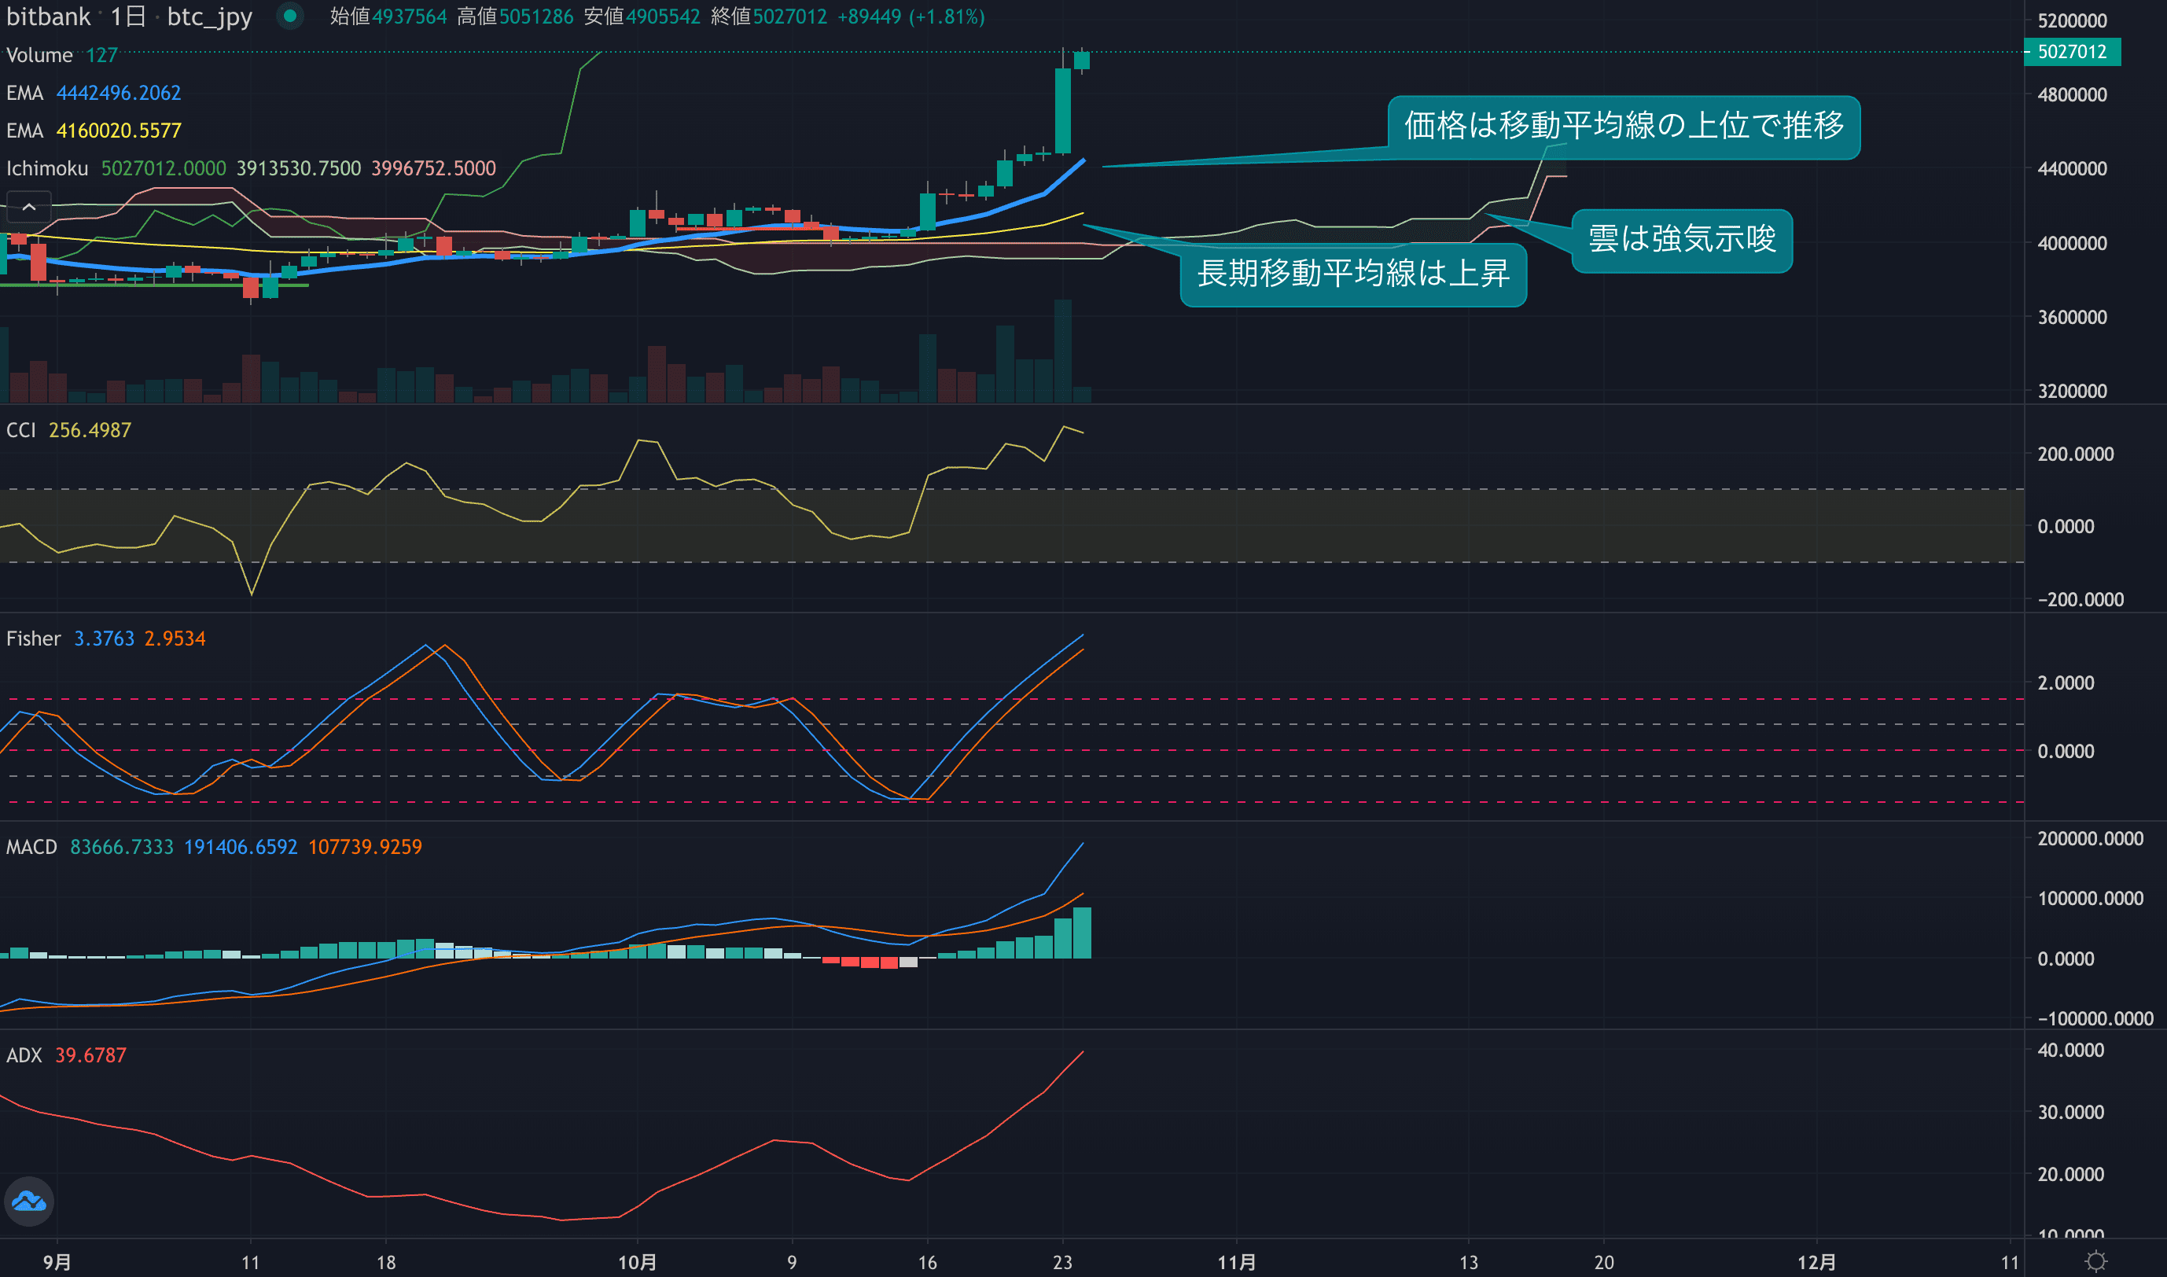Click the 11月 label on the time axis
The width and height of the screenshot is (2167, 1277).
(1236, 1262)
